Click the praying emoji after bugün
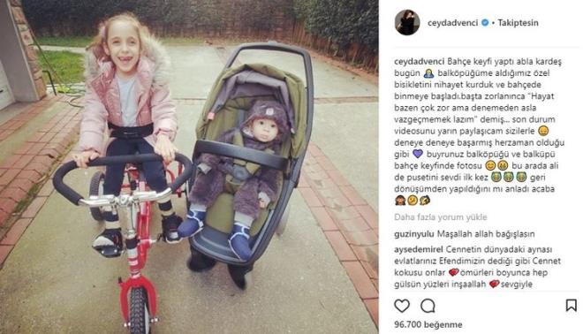 (428, 73)
